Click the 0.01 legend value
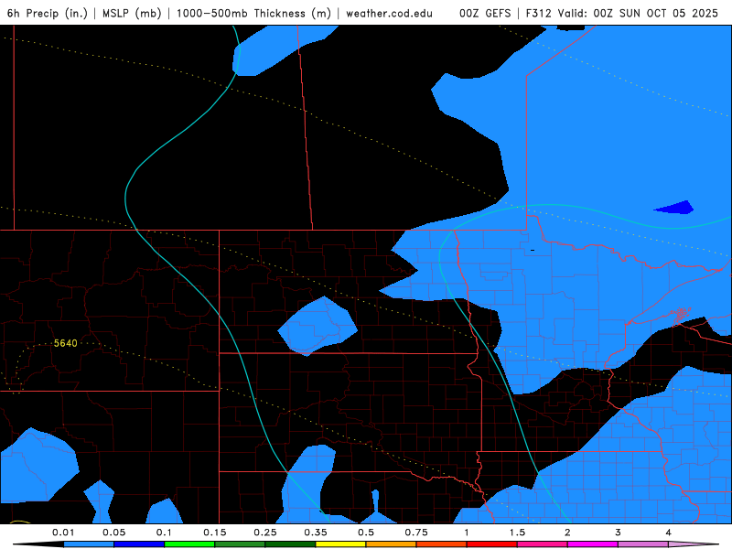The width and height of the screenshot is (732, 549). [63, 533]
